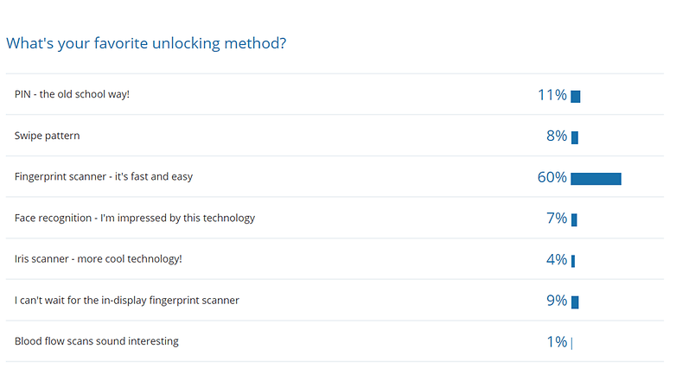Click the poll title about favorite unlocking method
Image resolution: width=676 pixels, height=387 pixels.
click(146, 43)
